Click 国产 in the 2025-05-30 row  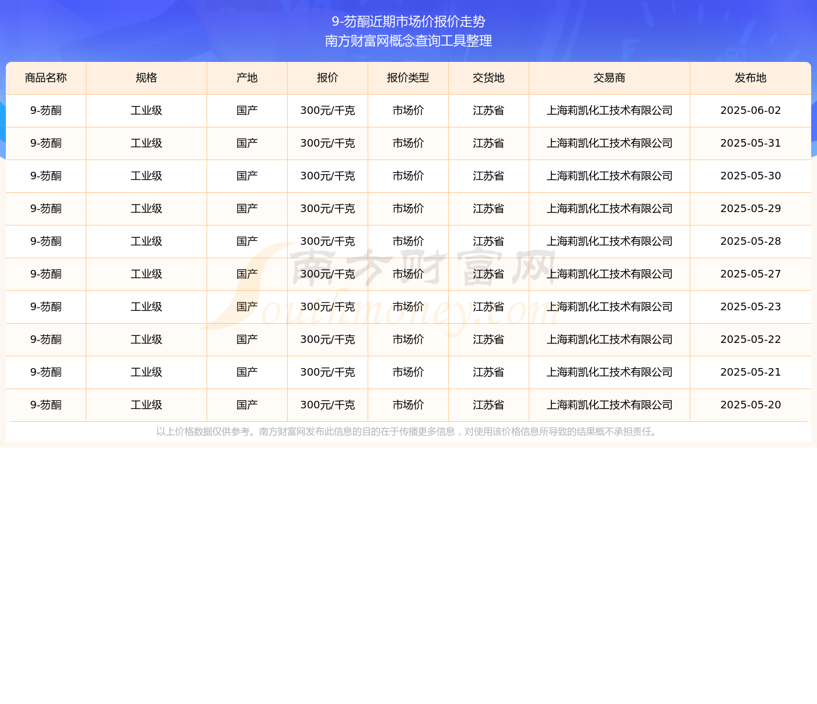tap(247, 176)
